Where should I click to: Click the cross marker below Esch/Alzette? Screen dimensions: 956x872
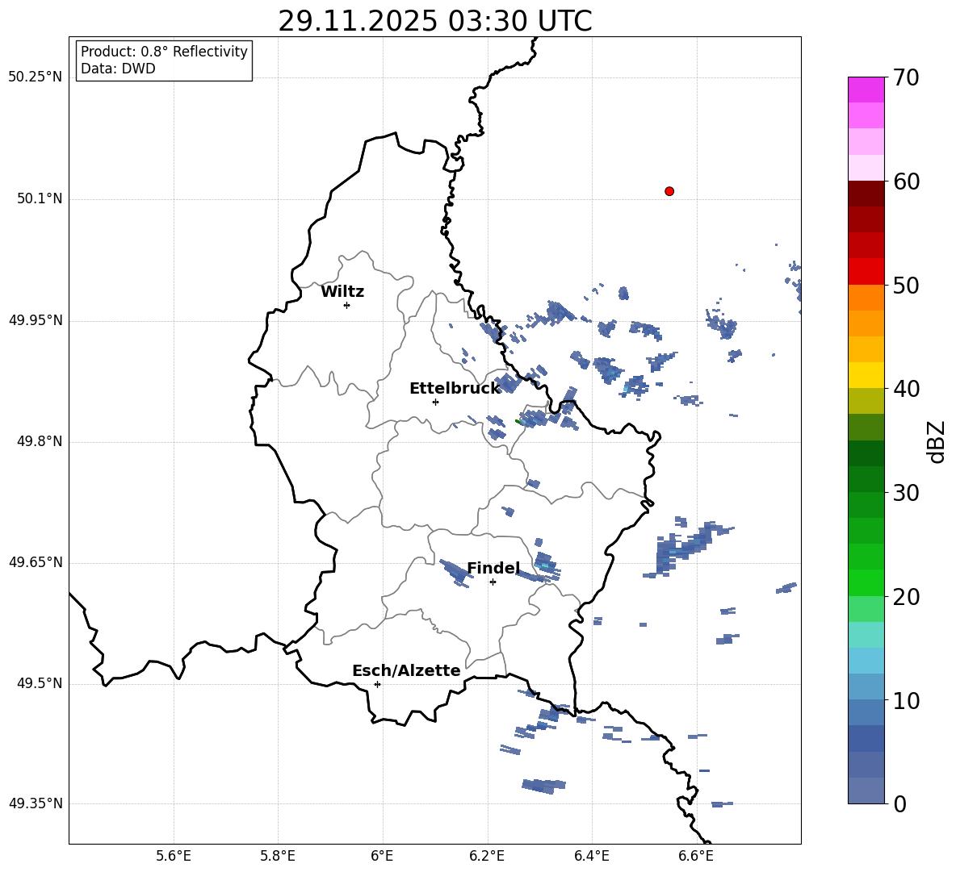tap(377, 684)
